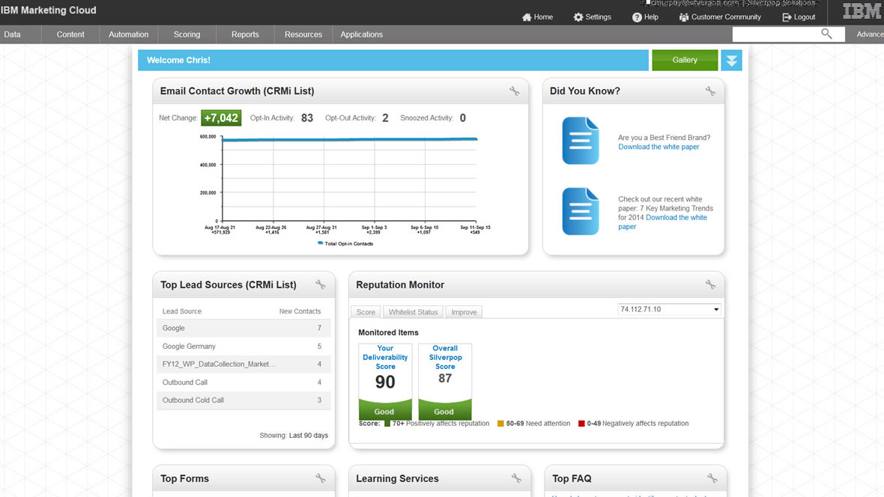Open the Automation menu
The image size is (884, 497).
click(x=129, y=34)
